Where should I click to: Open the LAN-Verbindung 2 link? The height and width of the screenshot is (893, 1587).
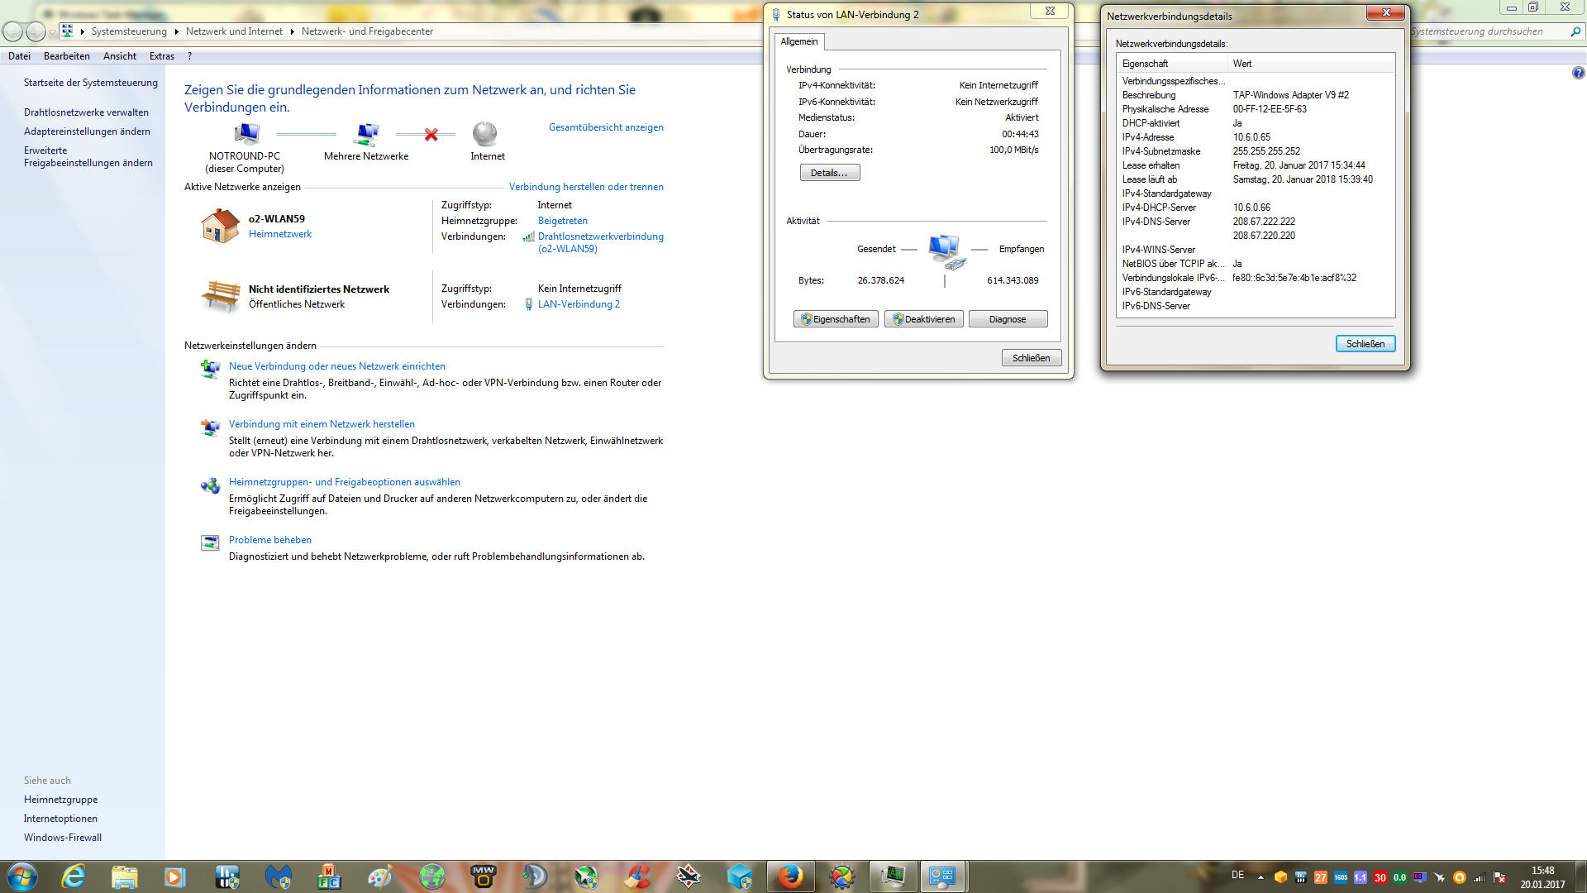[x=578, y=304]
